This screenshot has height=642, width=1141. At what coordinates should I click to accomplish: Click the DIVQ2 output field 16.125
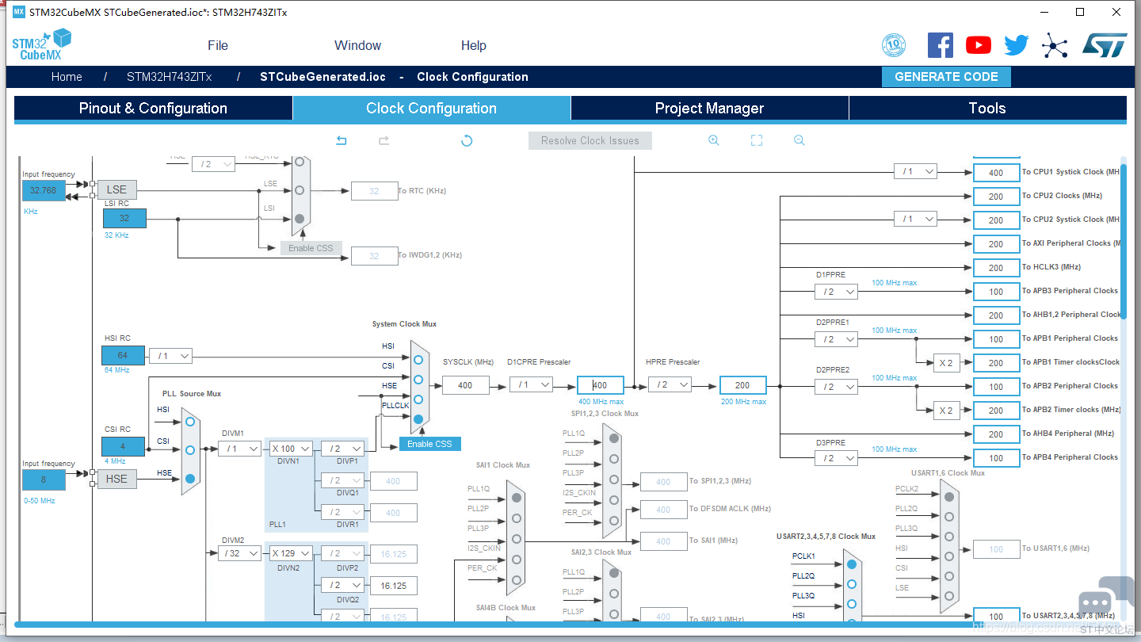point(393,586)
